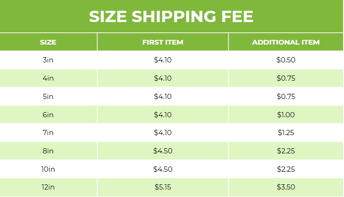The image size is (344, 197).
Task: Select the SIZE column header
Action: [x=48, y=42]
